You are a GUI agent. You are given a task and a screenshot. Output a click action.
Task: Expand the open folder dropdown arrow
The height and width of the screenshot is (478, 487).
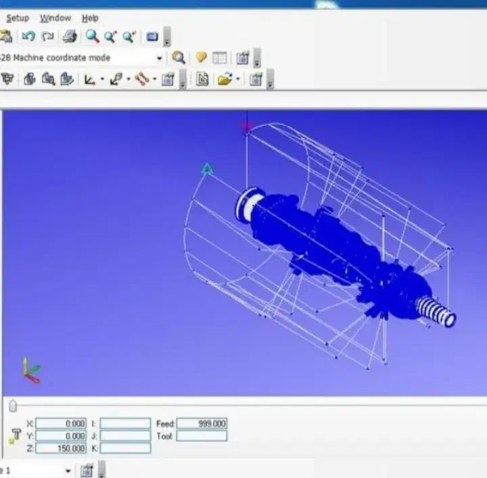(237, 80)
